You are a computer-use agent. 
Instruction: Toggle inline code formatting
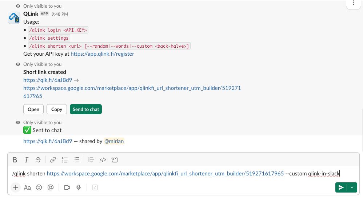pyautogui.click(x=103, y=160)
